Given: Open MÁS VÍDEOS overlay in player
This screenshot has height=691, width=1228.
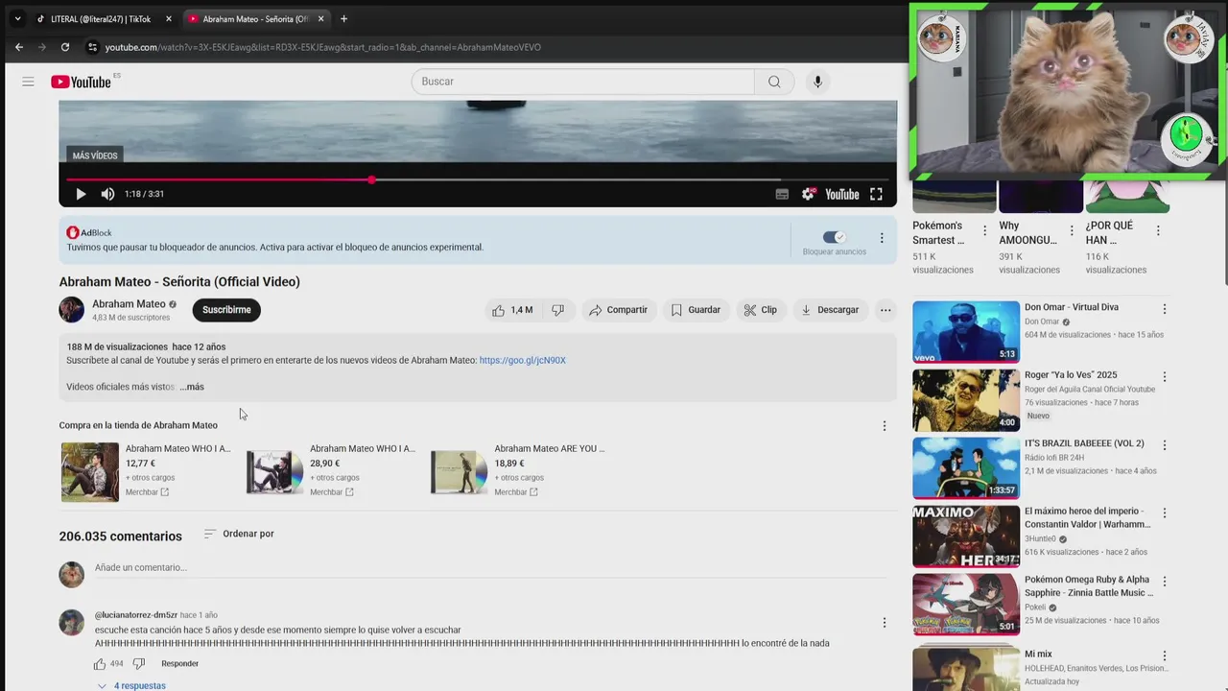Looking at the screenshot, I should [95, 155].
